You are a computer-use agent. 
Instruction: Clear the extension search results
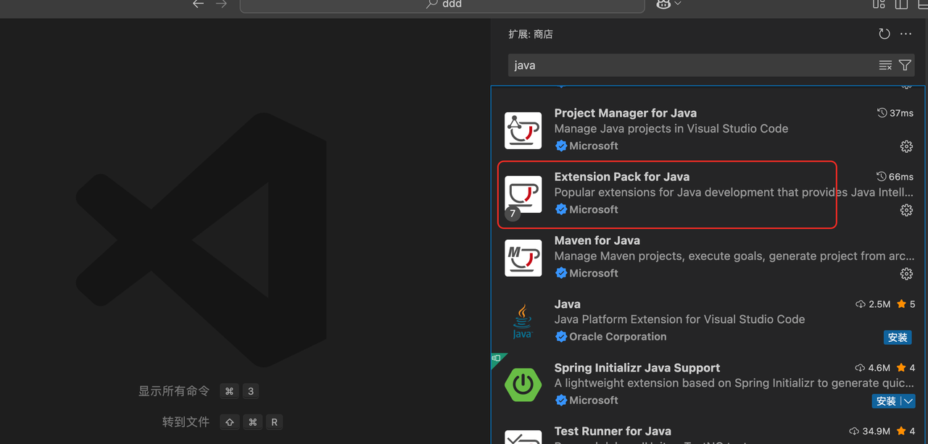885,65
